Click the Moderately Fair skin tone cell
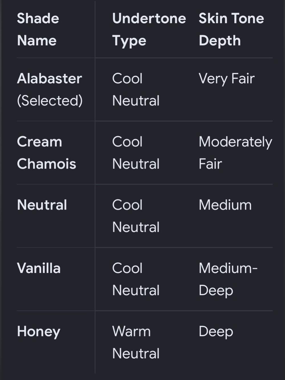285x380 pixels. 235,153
